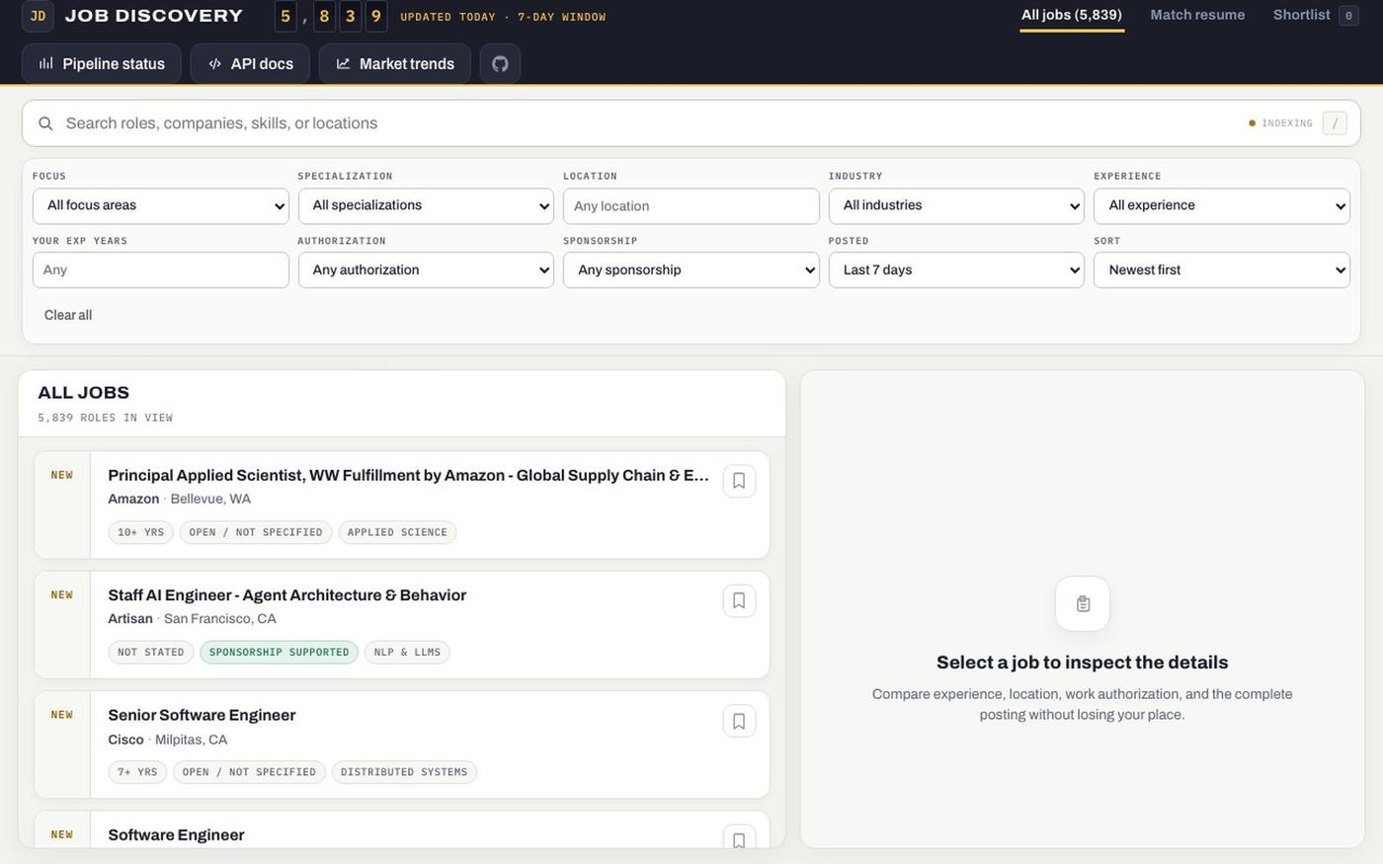Image resolution: width=1383 pixels, height=864 pixels.
Task: Open Staff AI Engineer job posting
Action: 286,595
